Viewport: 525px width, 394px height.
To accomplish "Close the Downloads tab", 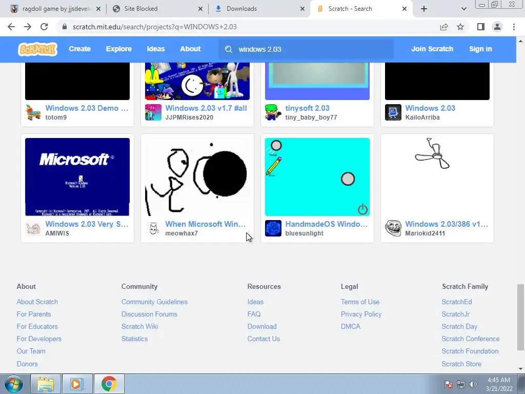I will [302, 9].
